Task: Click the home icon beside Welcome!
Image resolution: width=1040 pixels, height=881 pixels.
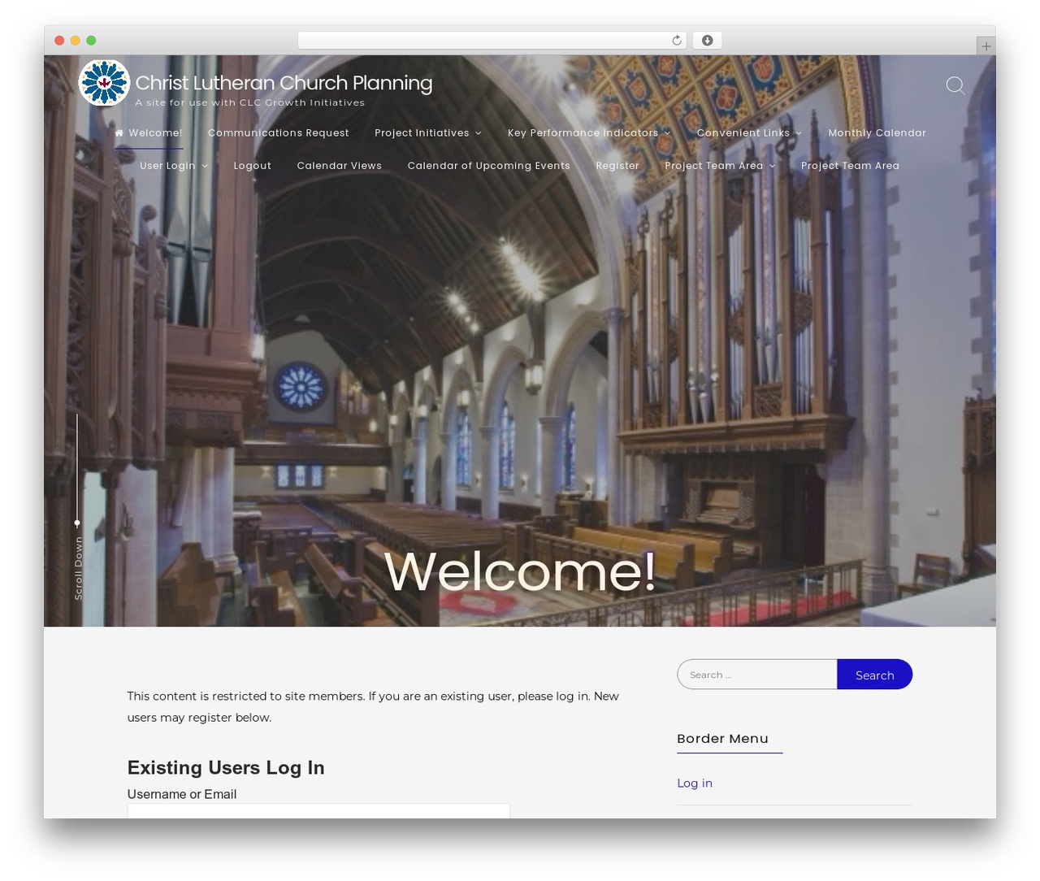Action: point(119,132)
